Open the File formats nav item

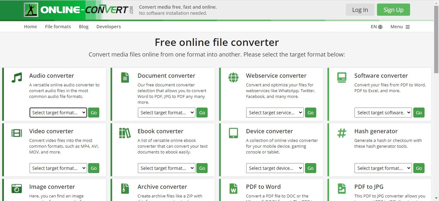[x=58, y=27]
